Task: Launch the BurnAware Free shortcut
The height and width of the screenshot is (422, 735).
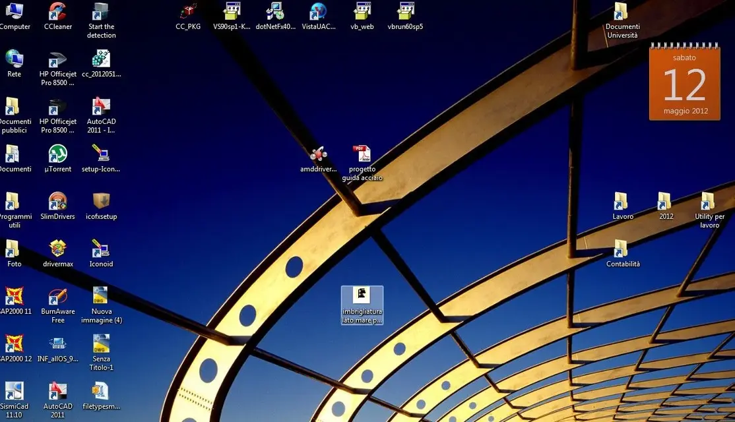Action: [x=57, y=305]
